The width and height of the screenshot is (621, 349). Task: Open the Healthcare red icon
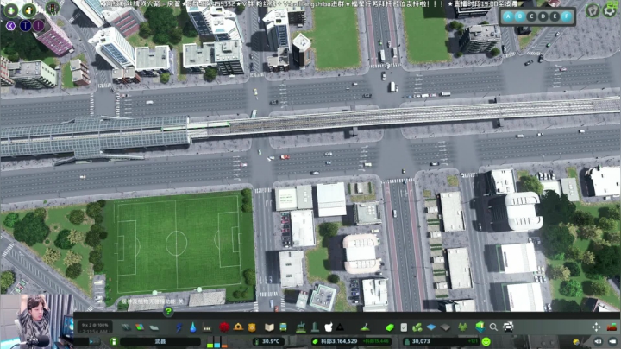[224, 327]
